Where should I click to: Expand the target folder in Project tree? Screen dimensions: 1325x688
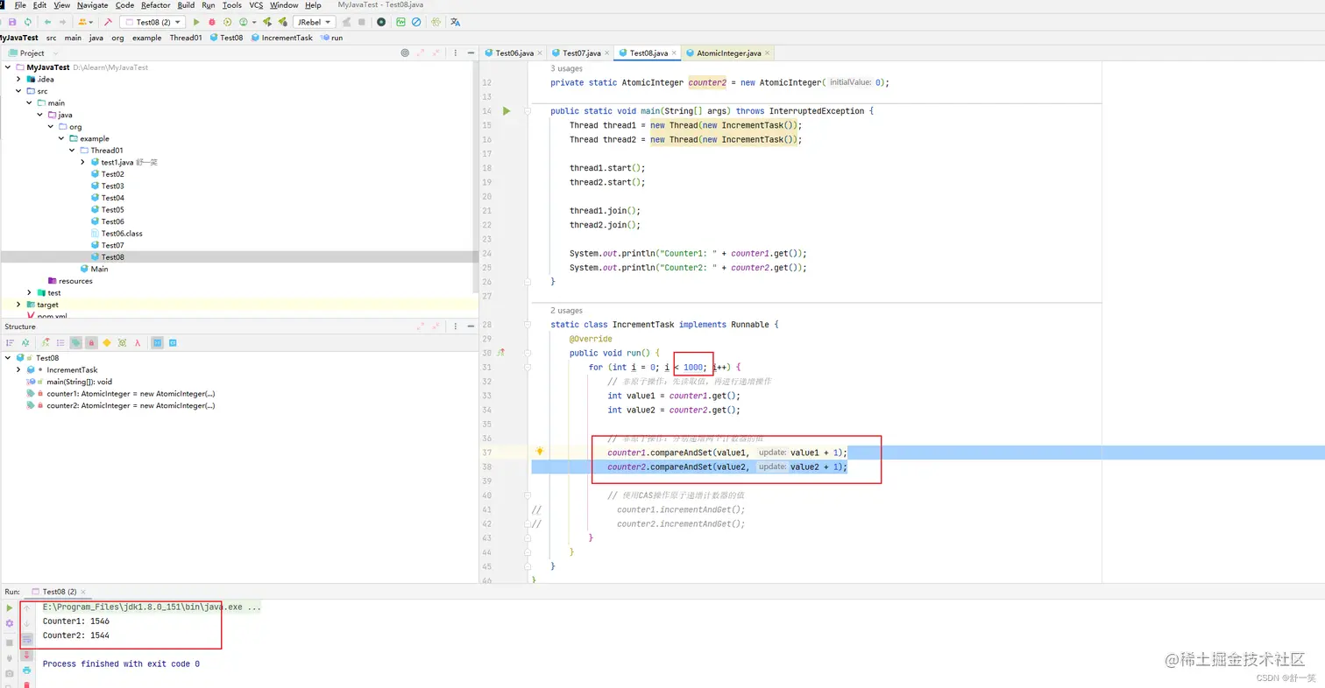(x=18, y=305)
